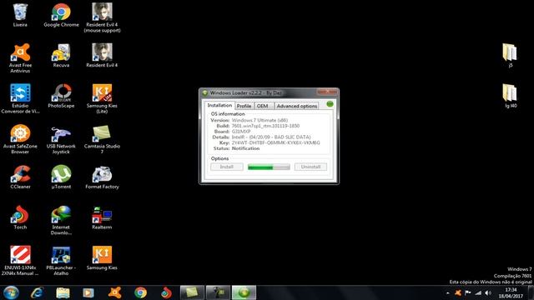Launch Avast SafeZone Browser icon

(20, 139)
